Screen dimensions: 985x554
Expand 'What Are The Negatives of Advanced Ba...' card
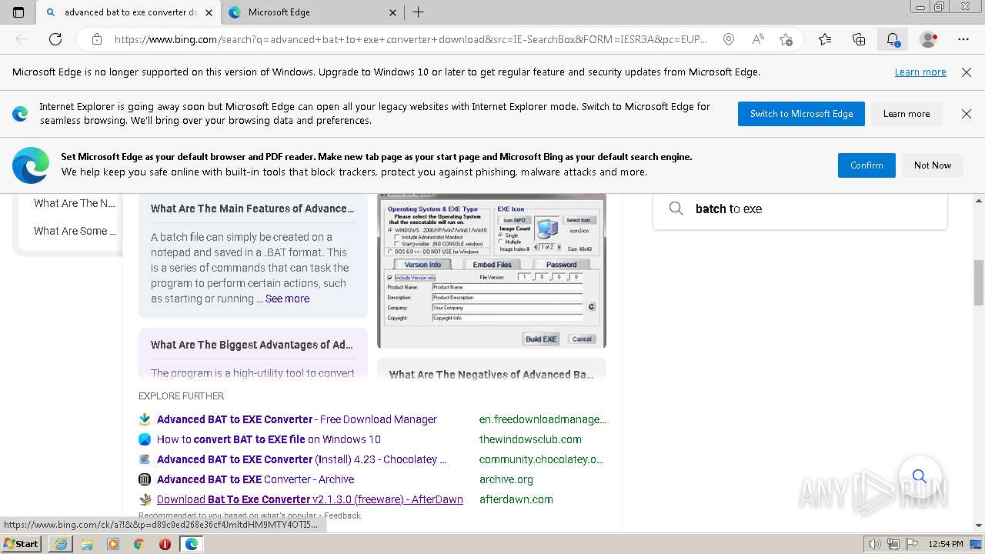(x=492, y=375)
